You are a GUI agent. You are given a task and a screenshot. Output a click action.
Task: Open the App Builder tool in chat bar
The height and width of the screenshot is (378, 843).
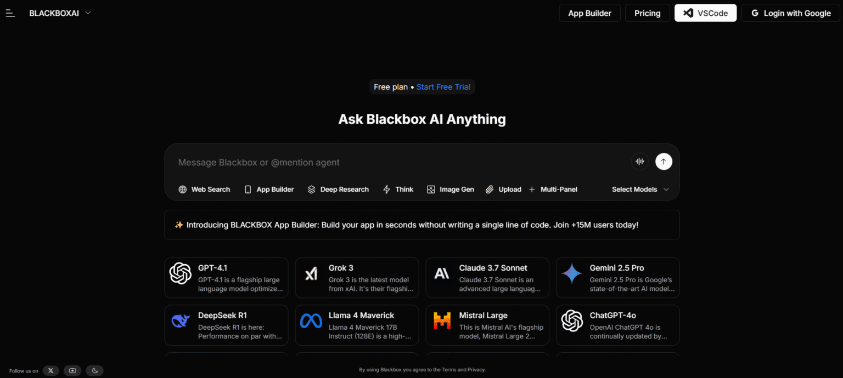pos(268,189)
